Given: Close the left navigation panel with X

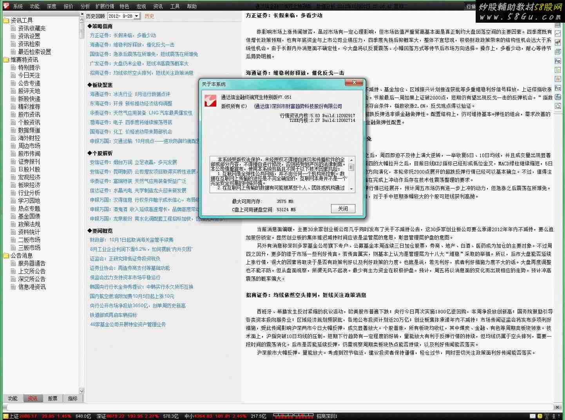Looking at the screenshot, I should click(x=82, y=14).
